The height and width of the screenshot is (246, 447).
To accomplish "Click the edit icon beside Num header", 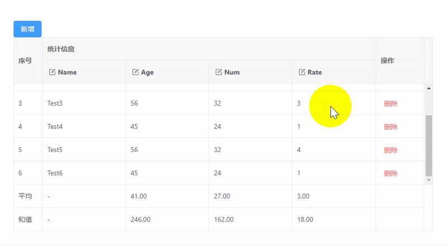I will (219, 72).
